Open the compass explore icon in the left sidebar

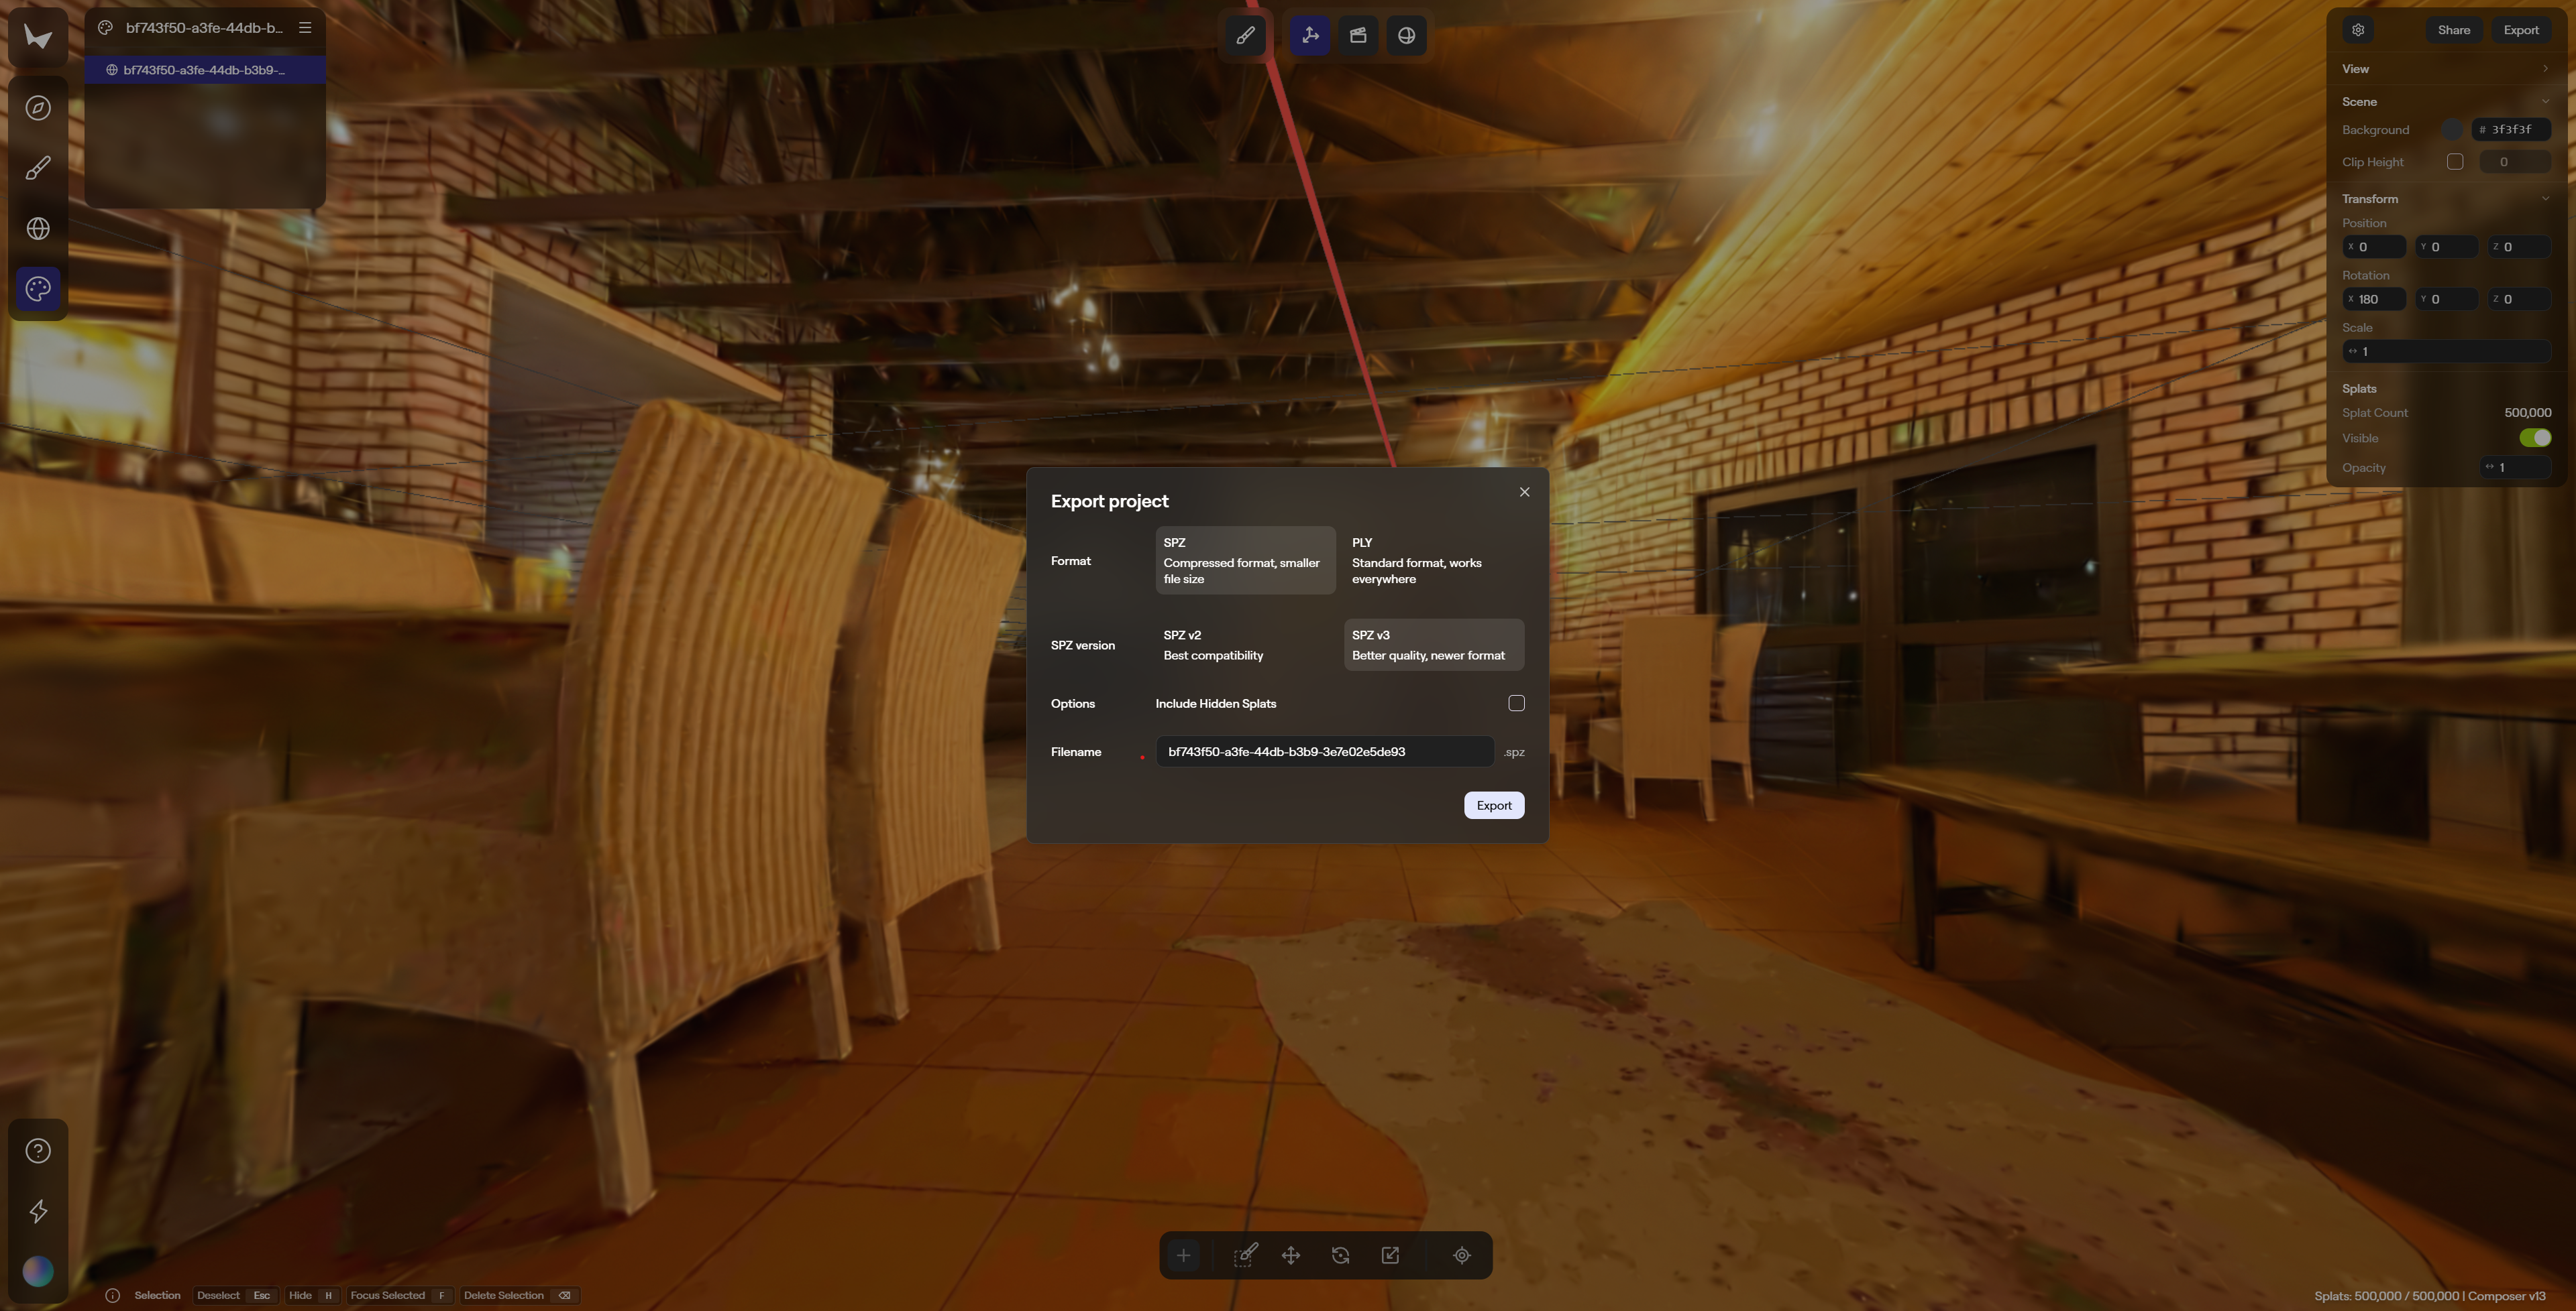coord(38,108)
